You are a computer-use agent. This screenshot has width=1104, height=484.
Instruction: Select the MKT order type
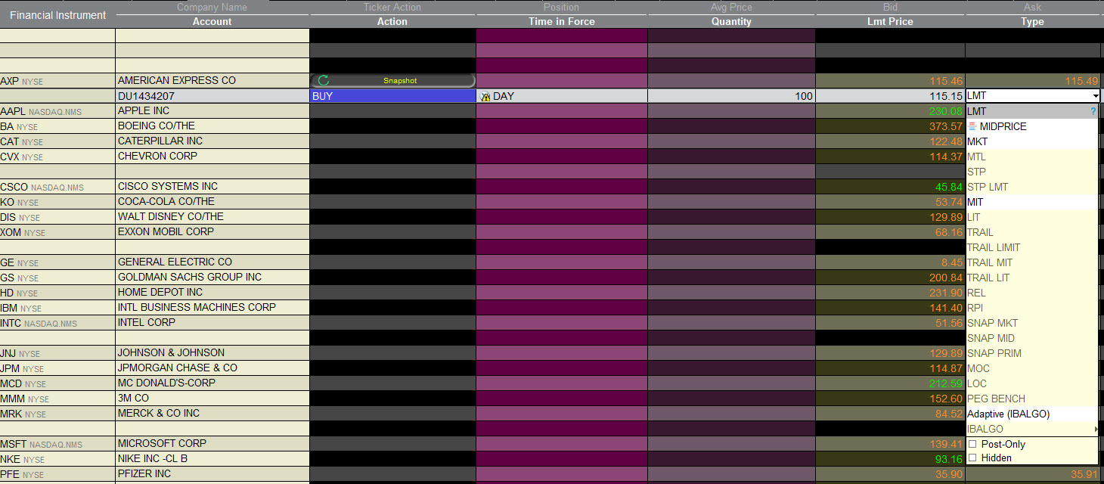(x=1031, y=141)
